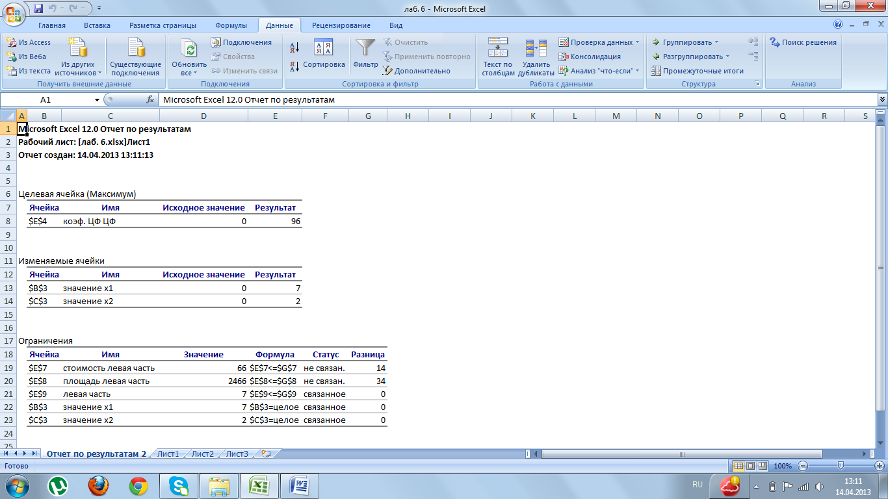888x499 pixels.
Task: Open the Customize Quick Access Toolbar dropdown
Action: [x=99, y=8]
